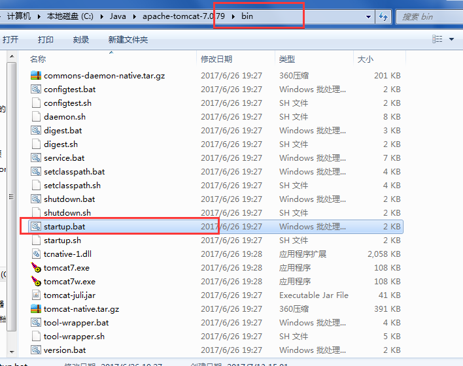Click the 应用程序扩展 type cell
The image size is (463, 366).
pos(303,254)
